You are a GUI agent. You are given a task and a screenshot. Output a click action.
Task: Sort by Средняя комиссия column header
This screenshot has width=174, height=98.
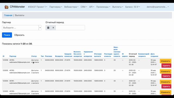click(x=68, y=55)
